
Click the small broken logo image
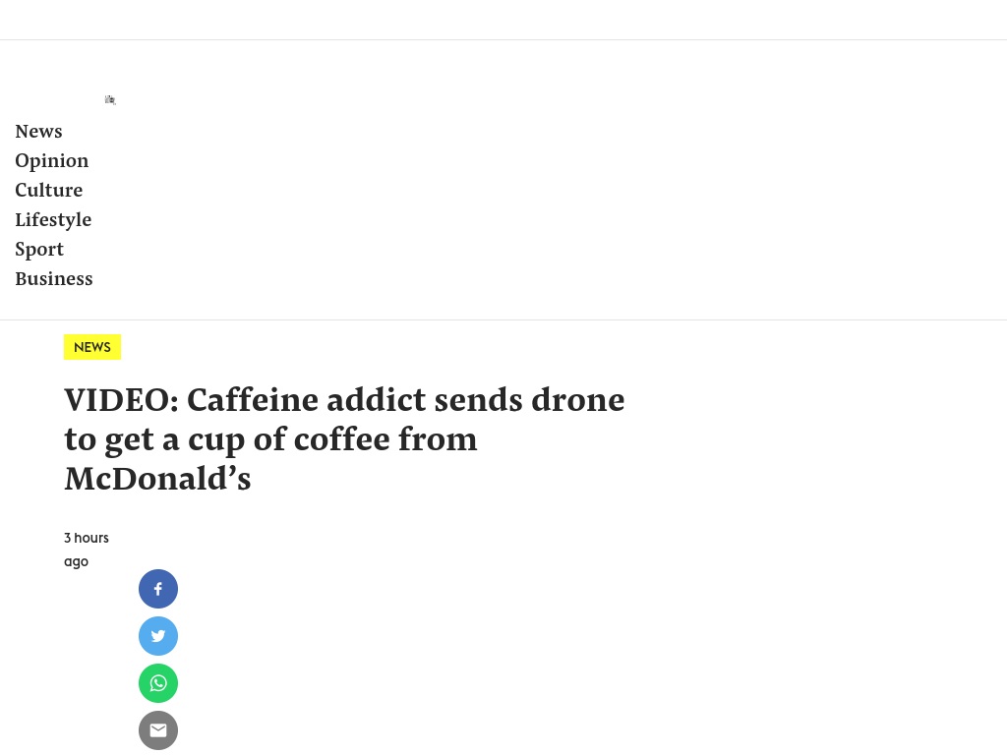point(110,99)
